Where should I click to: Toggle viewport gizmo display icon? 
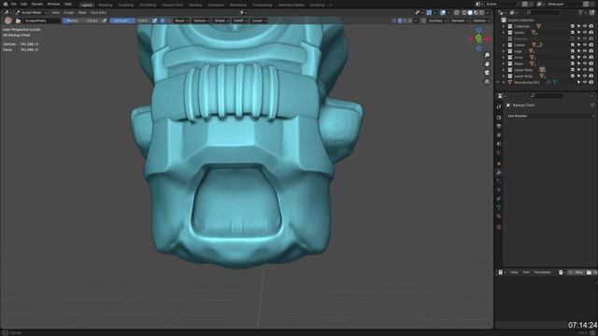(429, 12)
